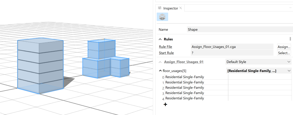Click the Start Rule value field

pos(232,53)
